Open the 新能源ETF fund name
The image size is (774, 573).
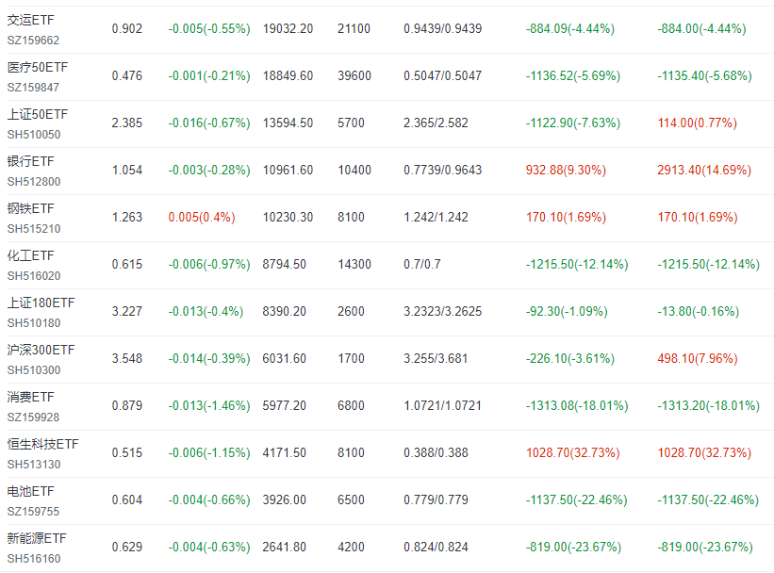[x=37, y=538]
